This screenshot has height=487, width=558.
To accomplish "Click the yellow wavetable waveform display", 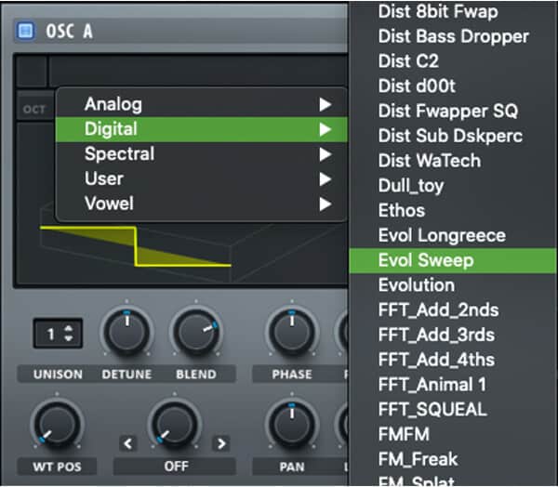I will point(136,246).
